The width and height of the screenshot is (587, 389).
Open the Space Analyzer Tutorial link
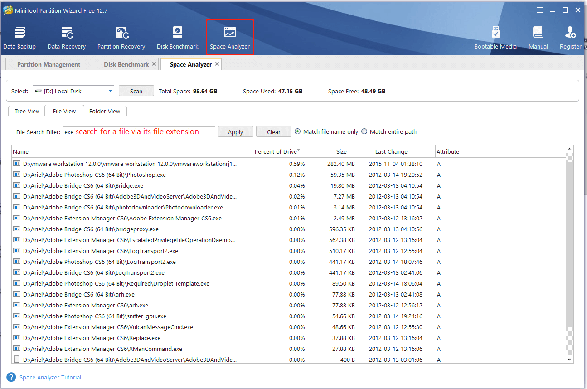[50, 377]
